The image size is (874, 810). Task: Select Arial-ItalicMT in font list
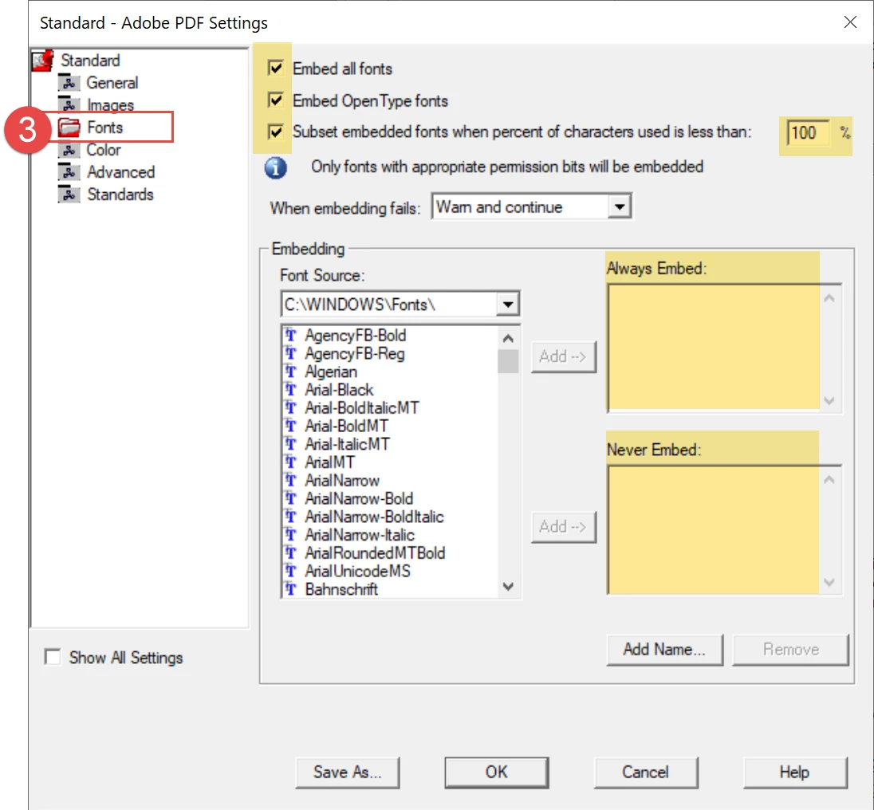point(347,444)
